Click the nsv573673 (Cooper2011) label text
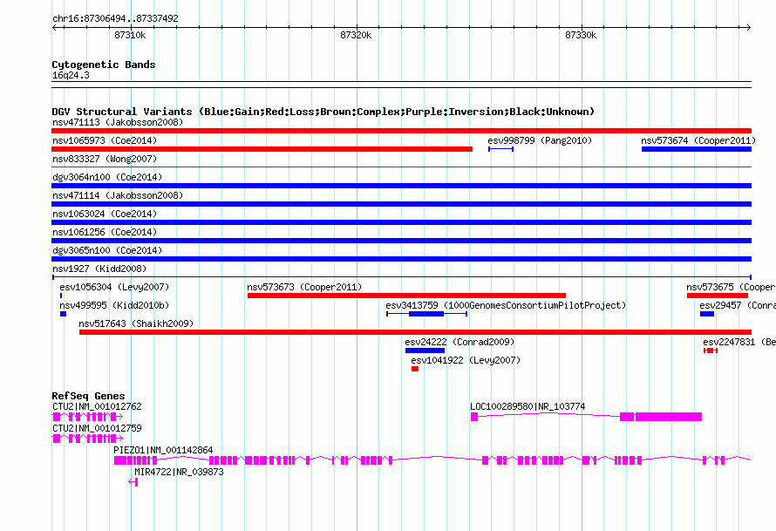This screenshot has width=776, height=531. [304, 287]
